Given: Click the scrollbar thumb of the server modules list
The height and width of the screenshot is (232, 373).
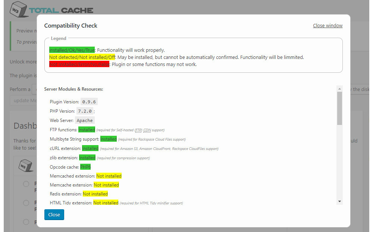Looking at the screenshot, I should [339, 108].
